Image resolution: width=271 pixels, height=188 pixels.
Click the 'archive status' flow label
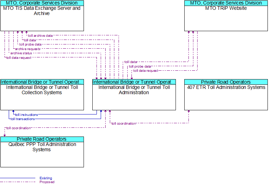click(21, 53)
